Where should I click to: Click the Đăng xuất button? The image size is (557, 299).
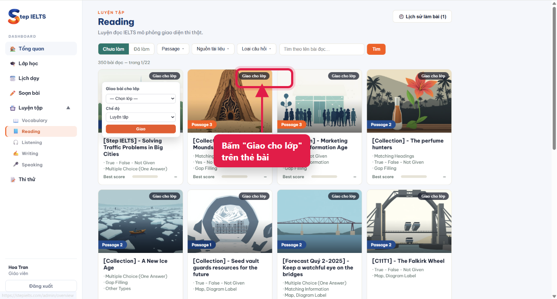[x=41, y=286]
